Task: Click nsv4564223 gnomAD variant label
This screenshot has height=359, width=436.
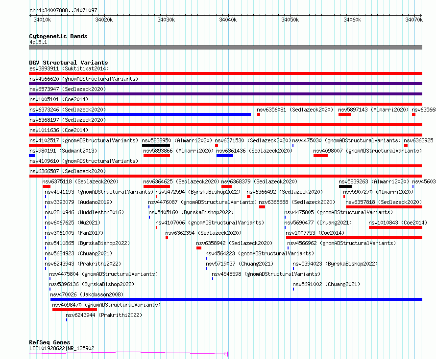Action: pos(260,253)
